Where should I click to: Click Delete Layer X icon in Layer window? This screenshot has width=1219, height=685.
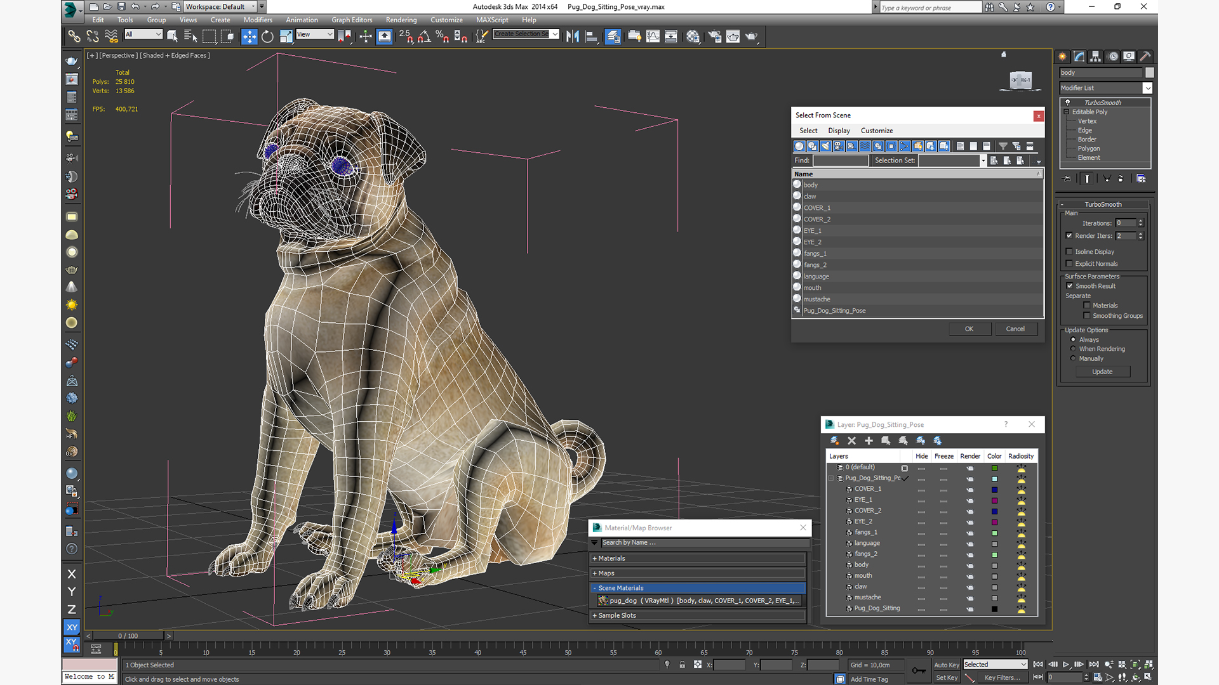[851, 441]
